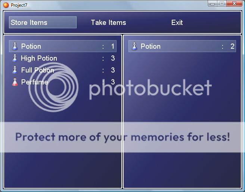
Task: Select the High Potion item label
Action: (x=39, y=58)
